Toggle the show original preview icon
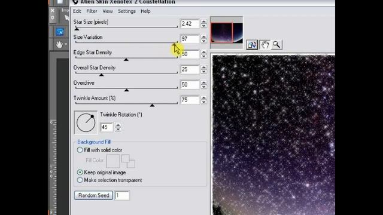 pyautogui.click(x=252, y=45)
